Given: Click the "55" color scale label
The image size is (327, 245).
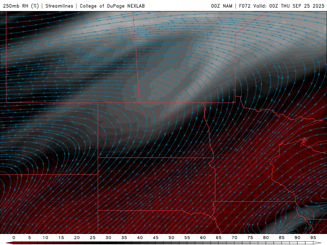Looking at the screenshot, I should click(187, 238).
